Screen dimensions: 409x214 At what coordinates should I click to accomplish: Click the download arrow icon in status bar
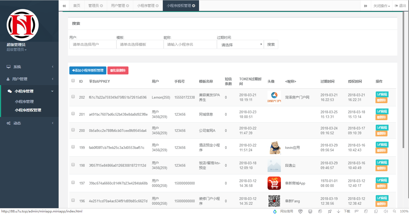(x=338, y=211)
